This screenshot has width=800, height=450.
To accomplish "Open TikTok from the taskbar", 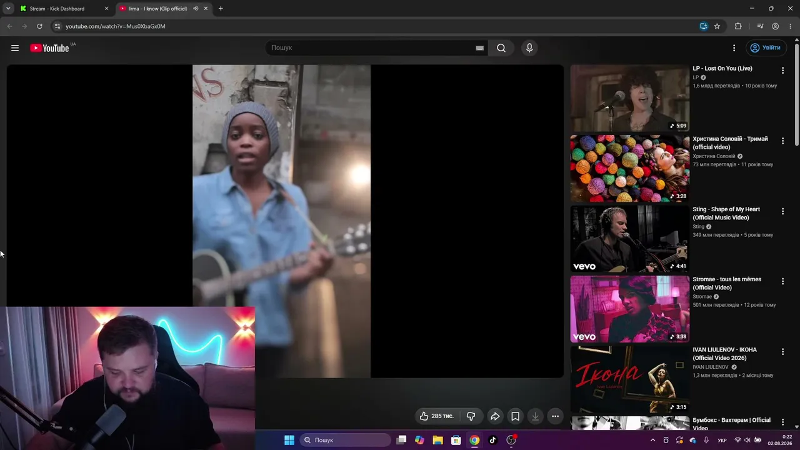I will (492, 440).
